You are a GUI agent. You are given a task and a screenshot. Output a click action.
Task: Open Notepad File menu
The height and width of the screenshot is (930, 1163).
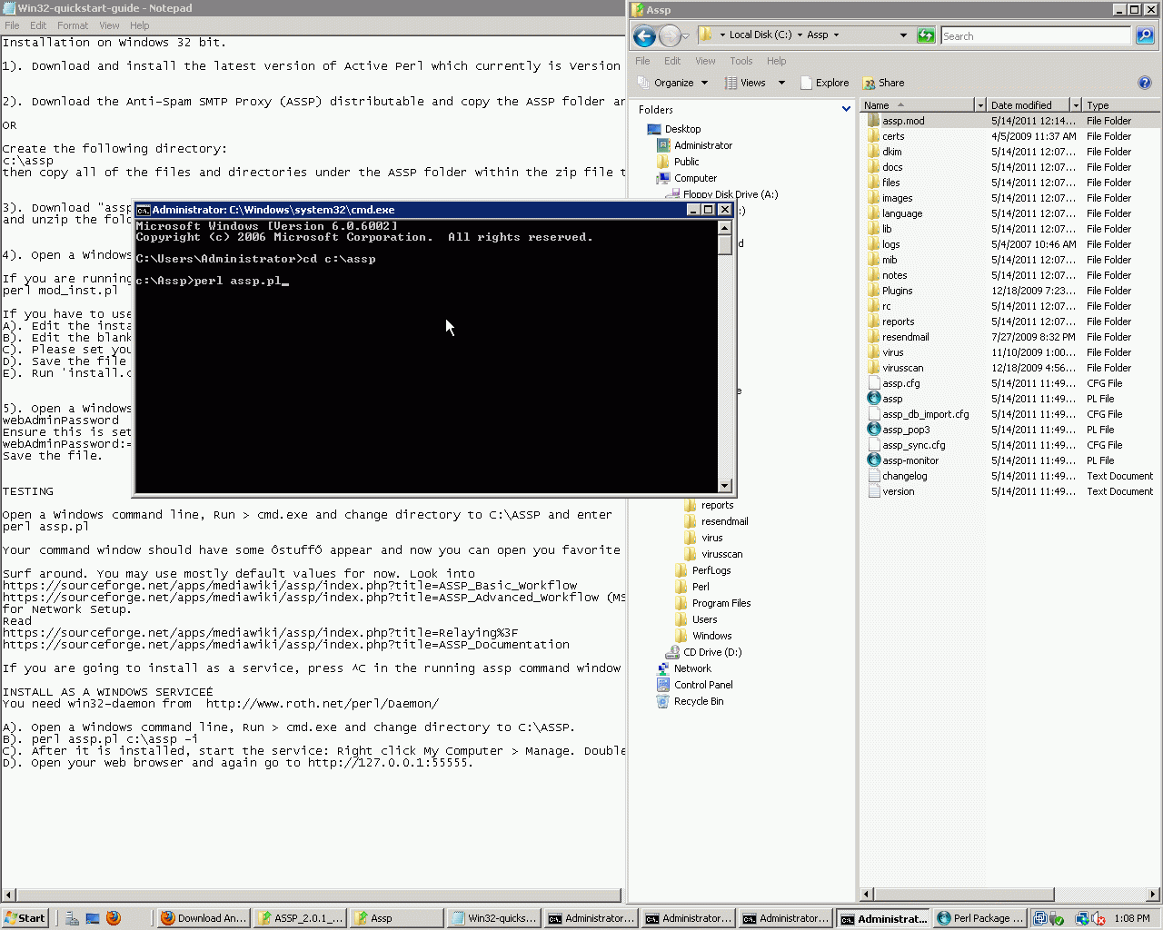12,25
